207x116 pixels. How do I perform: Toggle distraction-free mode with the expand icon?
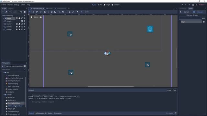coord(176,8)
